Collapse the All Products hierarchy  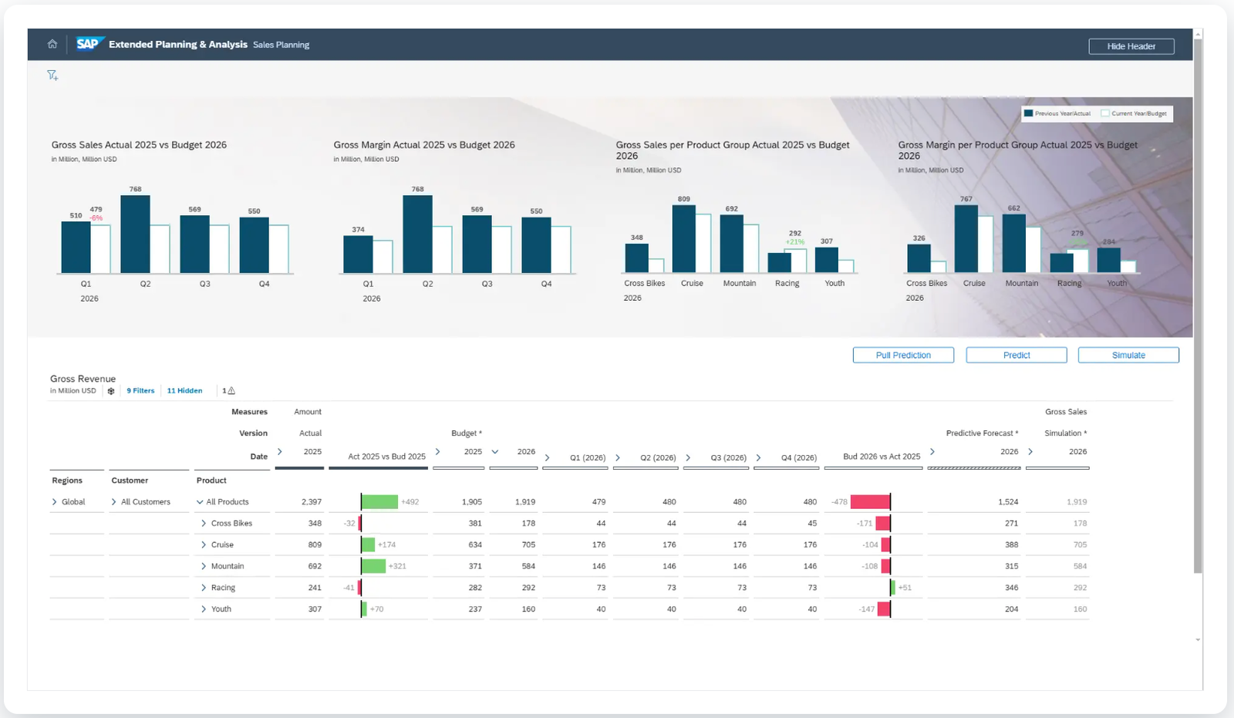(x=200, y=502)
